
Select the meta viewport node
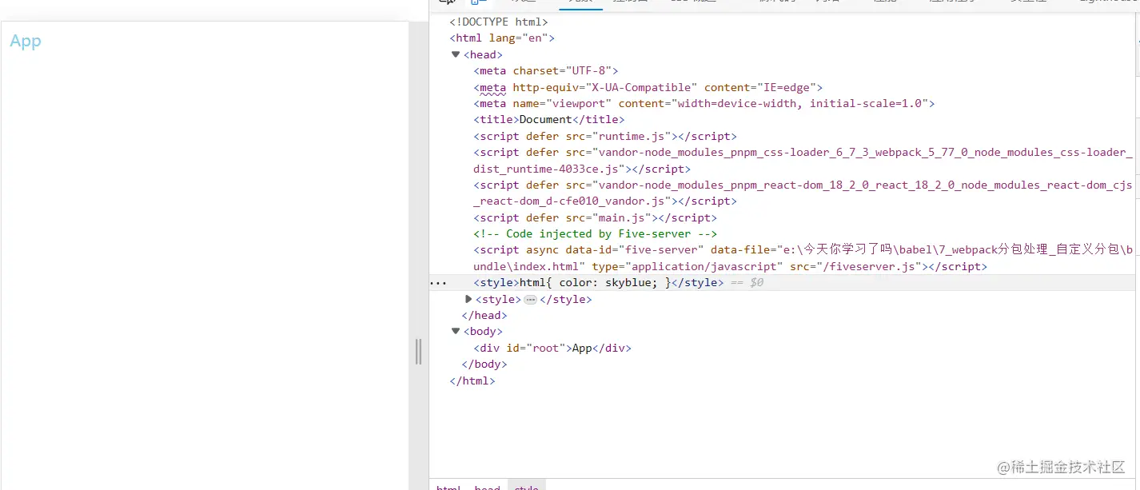[x=704, y=103]
